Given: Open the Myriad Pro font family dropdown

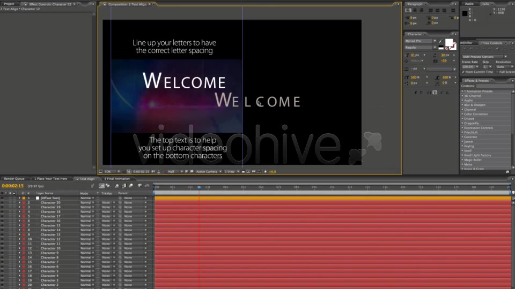Looking at the screenshot, I should click(x=421, y=41).
